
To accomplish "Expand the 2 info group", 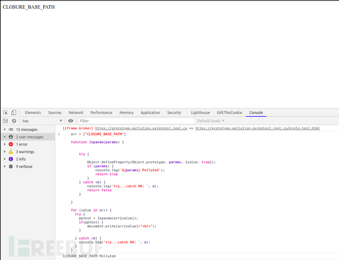I will coord(5,159).
